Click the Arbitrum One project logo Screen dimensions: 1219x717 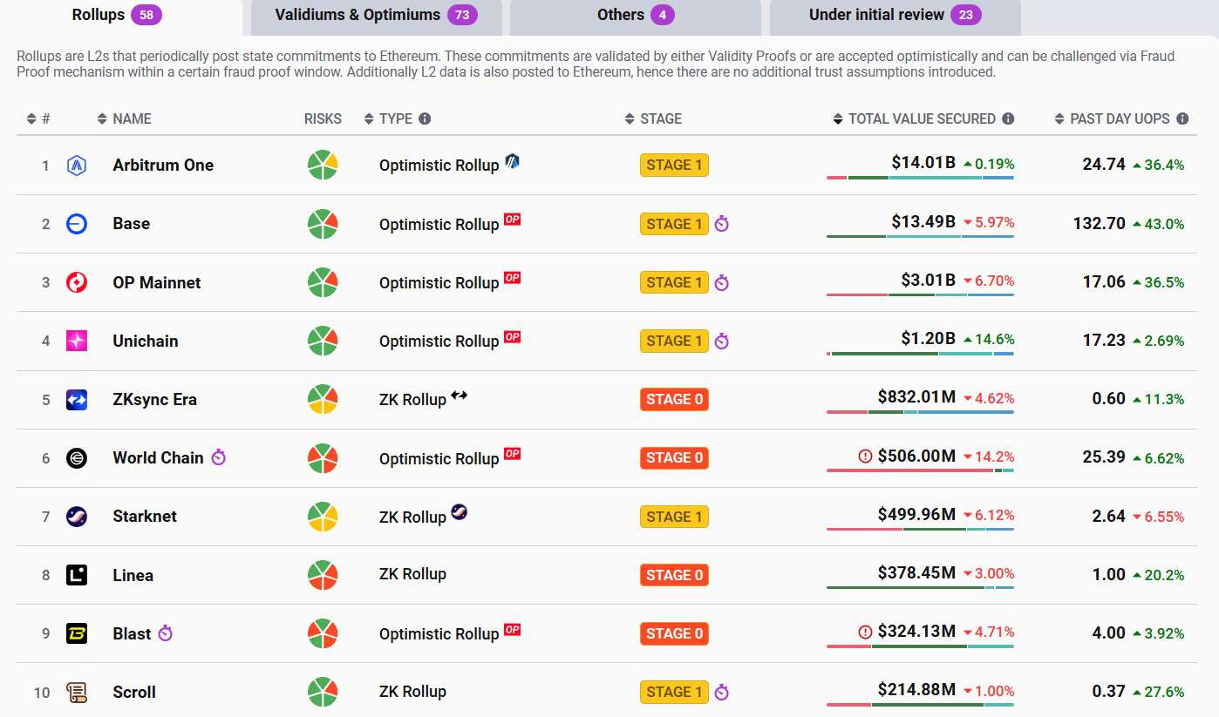pyautogui.click(x=77, y=166)
